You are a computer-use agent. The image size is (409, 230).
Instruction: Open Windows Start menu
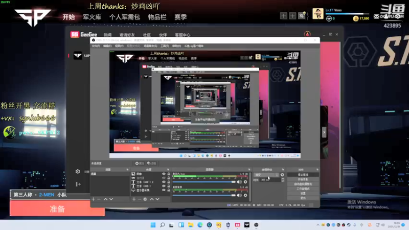[153, 225]
